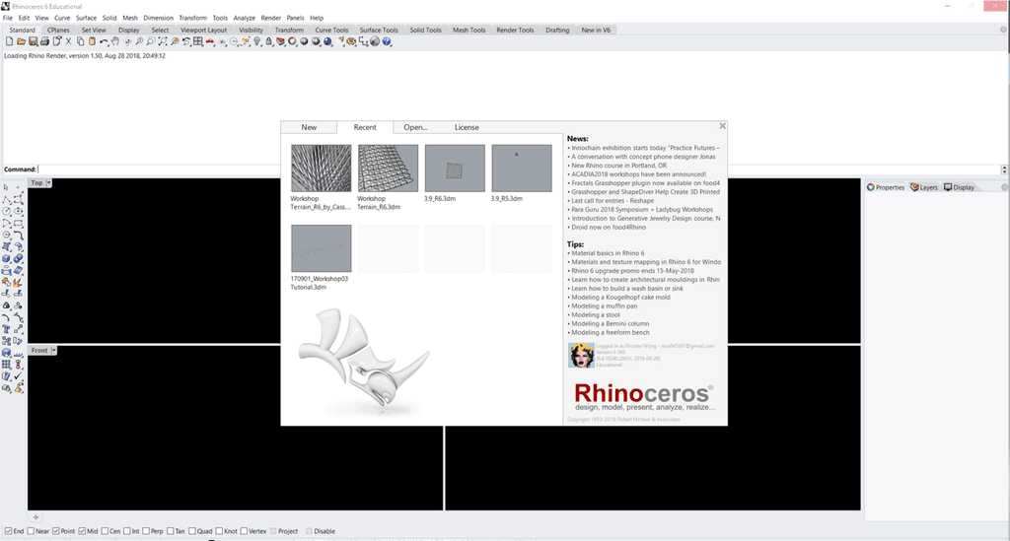Select the Rectangle tool in the sidebar
The height and width of the screenshot is (541, 1010).
tap(18, 223)
